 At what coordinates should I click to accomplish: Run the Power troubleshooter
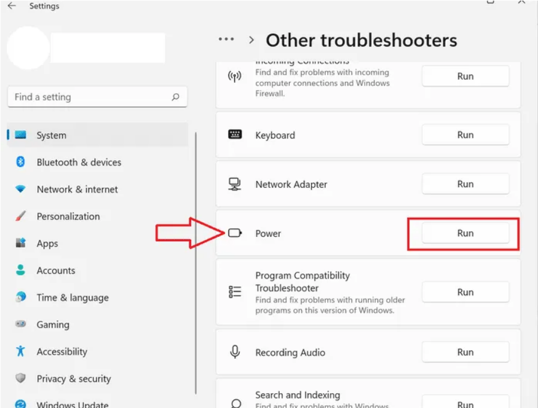[465, 233]
